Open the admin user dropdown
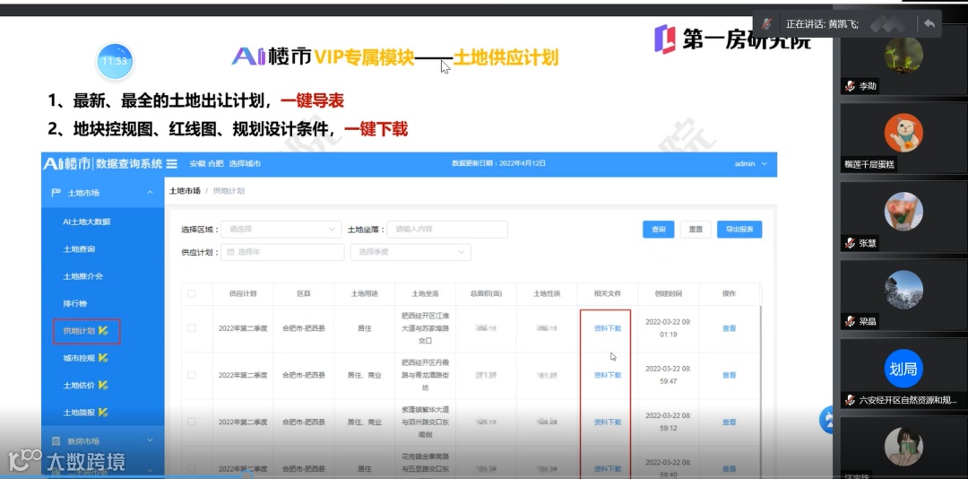Viewport: 968px width, 479px height. coord(751,164)
